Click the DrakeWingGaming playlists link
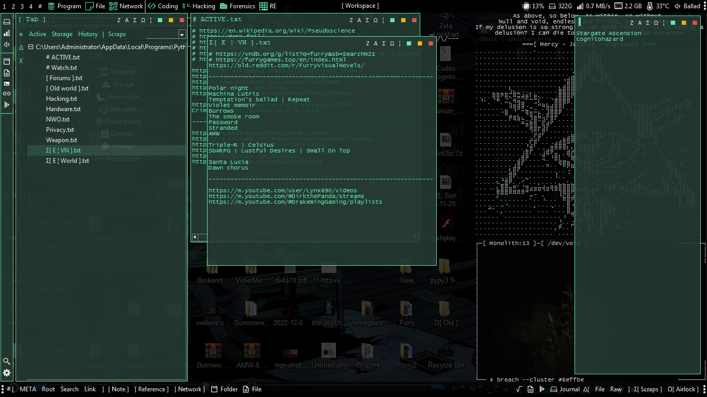This screenshot has height=397, width=707. [296, 202]
